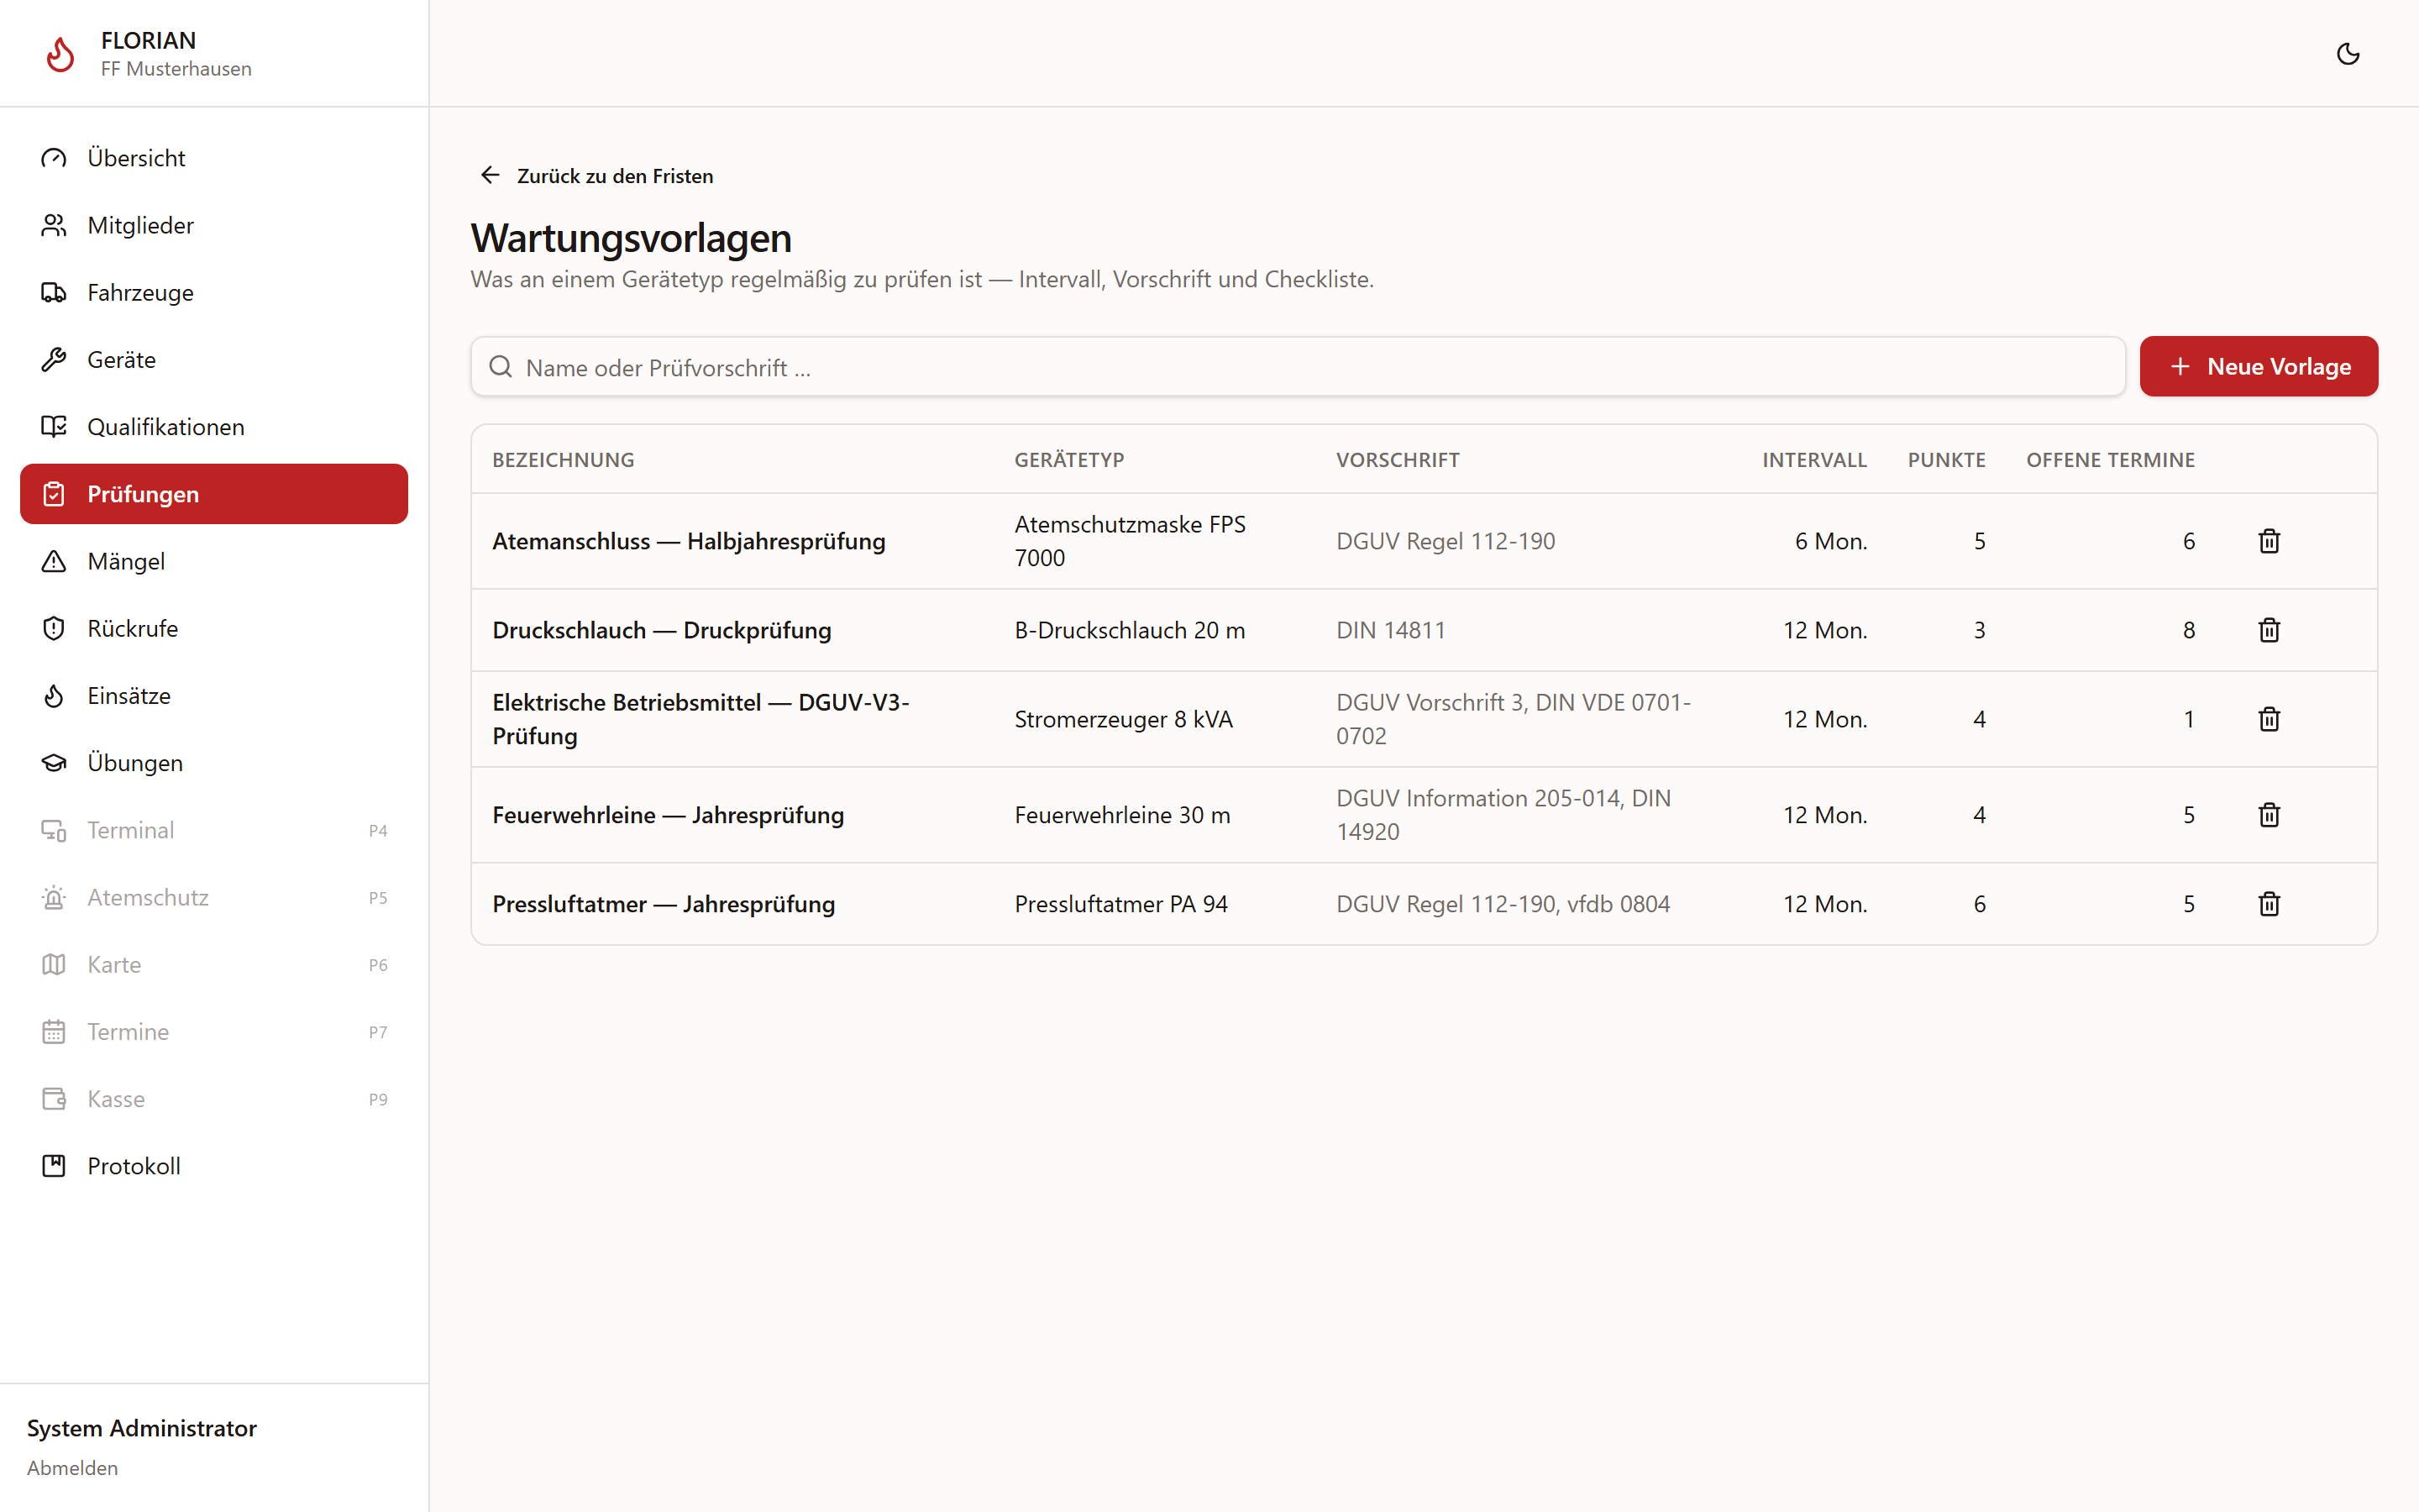Toggle dark mode with the moon icon

click(x=2348, y=54)
